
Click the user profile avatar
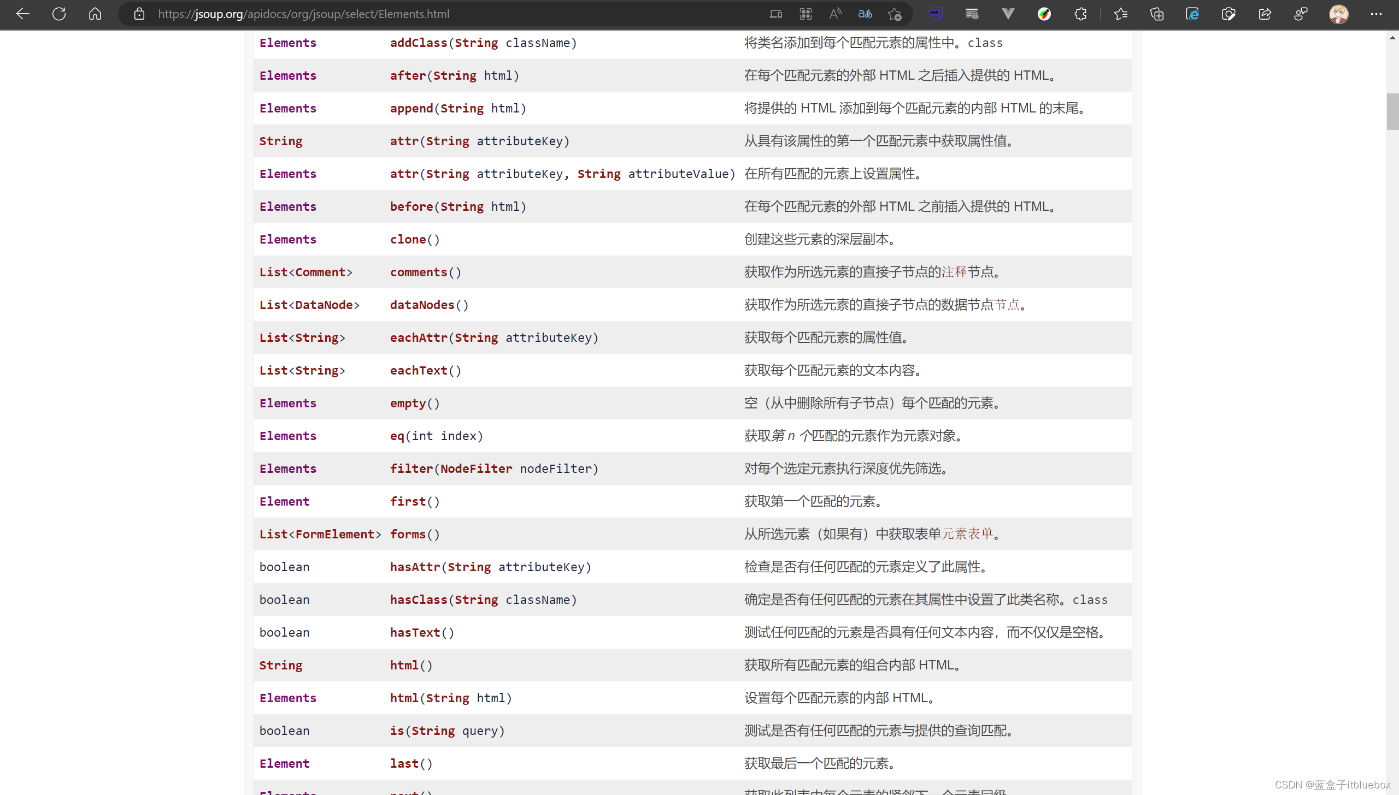pos(1338,14)
